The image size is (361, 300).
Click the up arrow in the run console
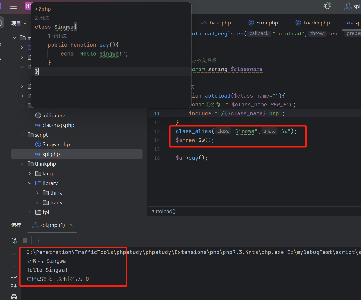point(14,255)
